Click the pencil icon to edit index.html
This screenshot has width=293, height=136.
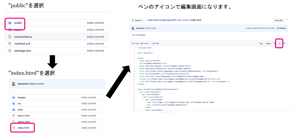[x=279, y=43]
